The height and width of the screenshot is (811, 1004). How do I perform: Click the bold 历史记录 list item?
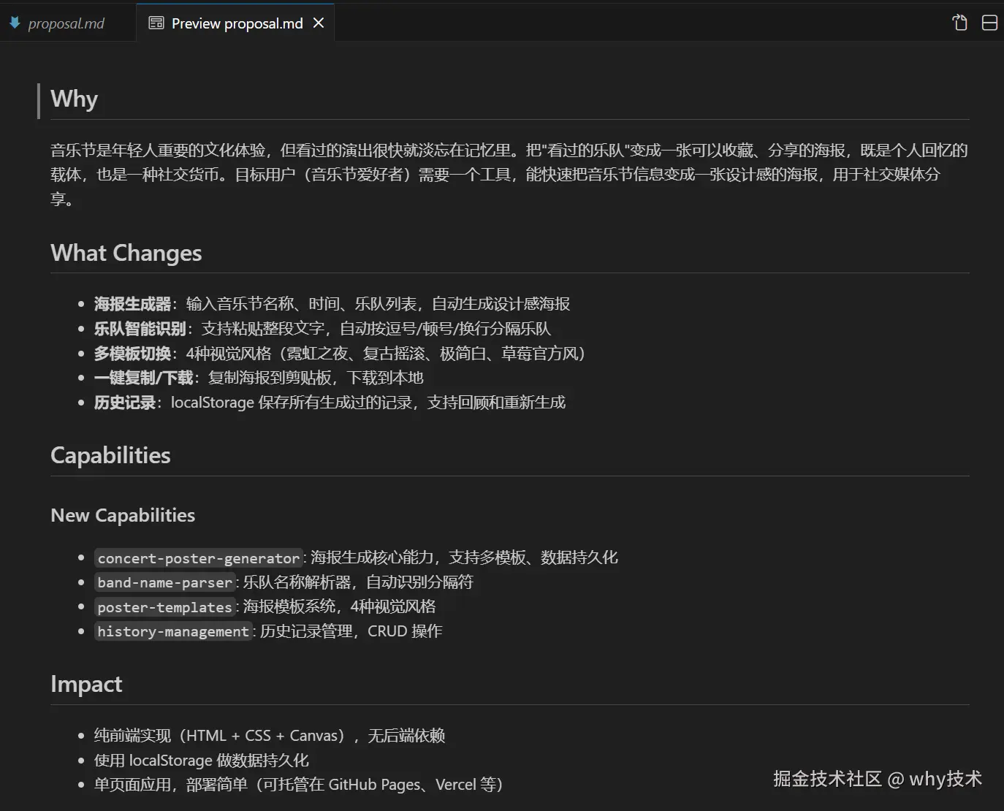pos(124,403)
